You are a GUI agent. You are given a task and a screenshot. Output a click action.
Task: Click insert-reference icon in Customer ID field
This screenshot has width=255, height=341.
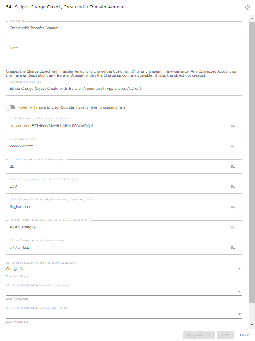click(x=233, y=147)
